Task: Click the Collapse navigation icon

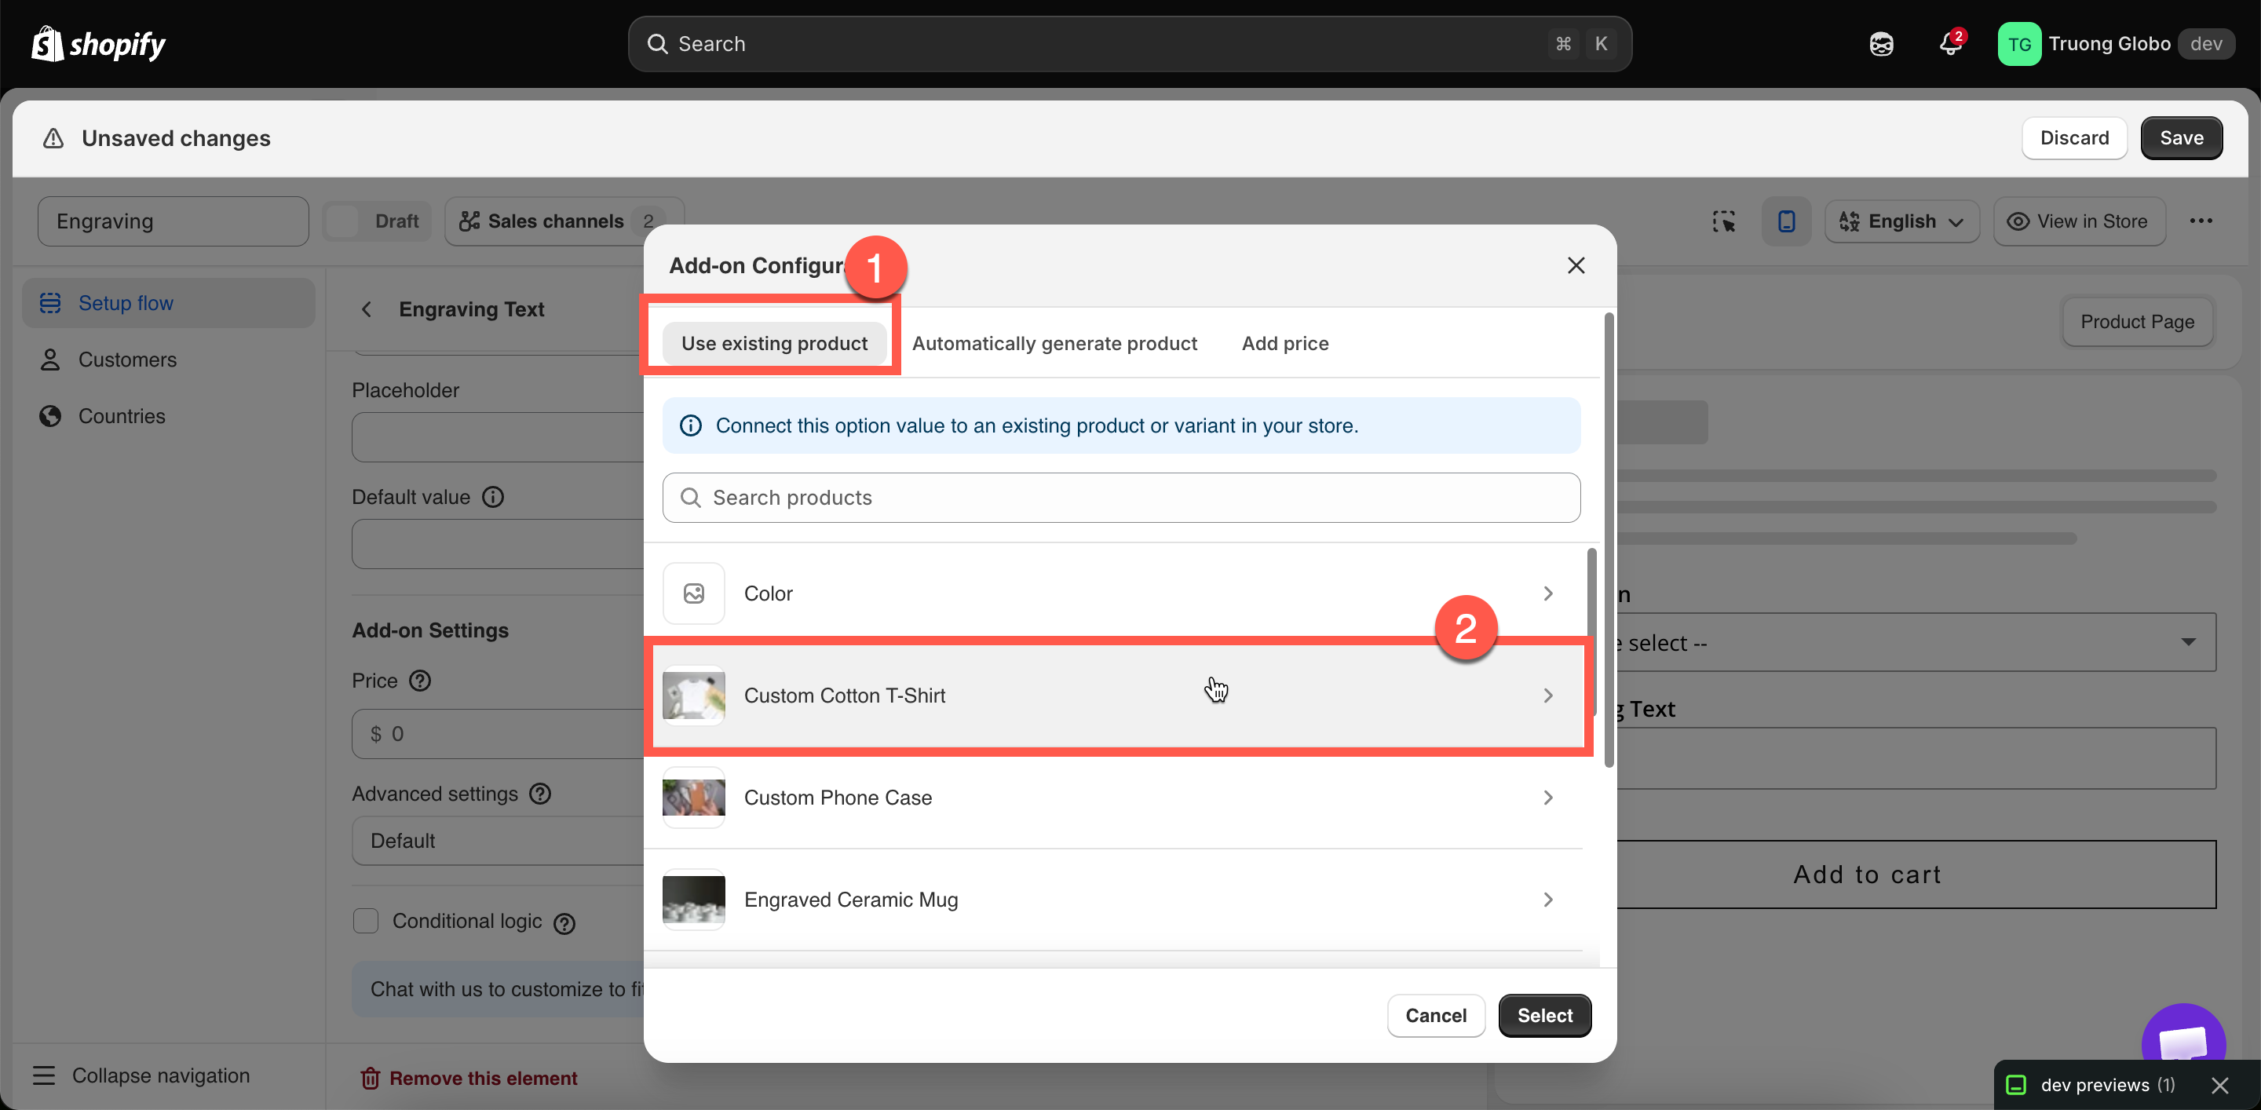Action: pyautogui.click(x=44, y=1075)
